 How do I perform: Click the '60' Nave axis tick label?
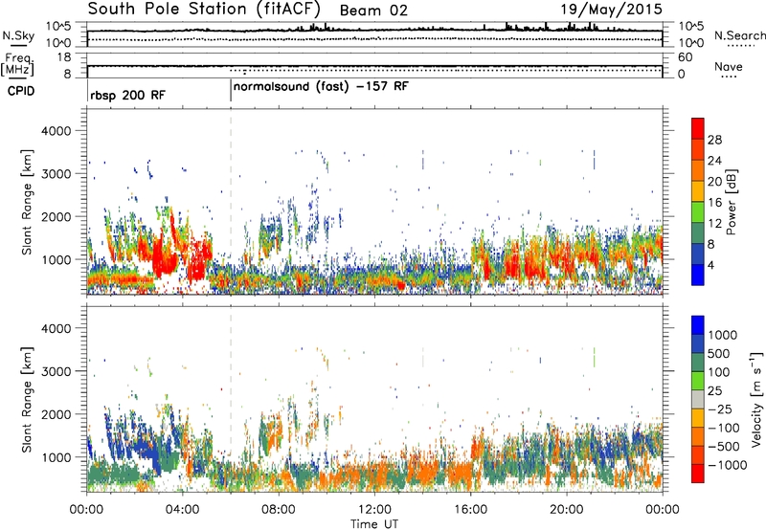coord(685,57)
